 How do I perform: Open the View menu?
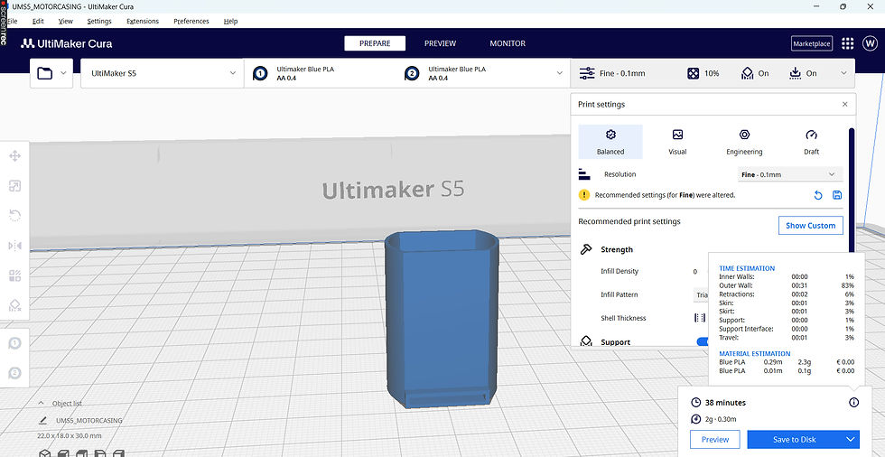tap(65, 22)
